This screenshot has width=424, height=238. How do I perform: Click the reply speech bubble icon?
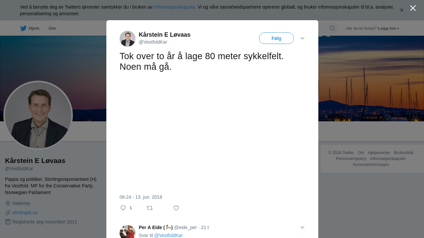[x=123, y=208]
